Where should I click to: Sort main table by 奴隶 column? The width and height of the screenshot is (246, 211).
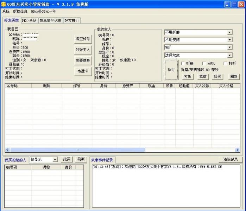[169, 86]
